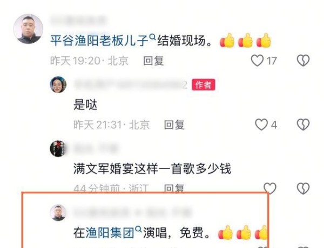The image size is (324, 248).
Task: Tap broken heart on 是哒 reply
Action: click(303, 125)
